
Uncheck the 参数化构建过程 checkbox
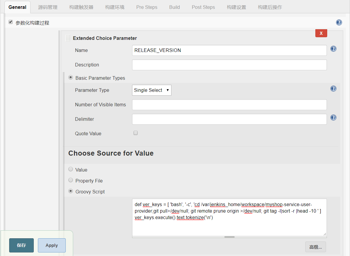11,22
